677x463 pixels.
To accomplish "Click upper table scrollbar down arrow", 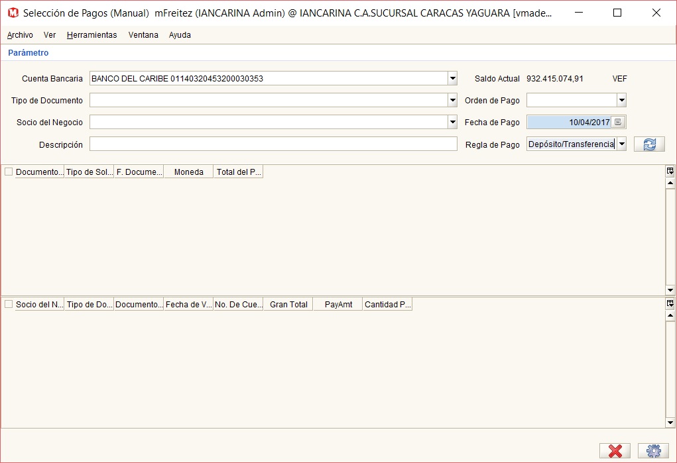I will pyautogui.click(x=670, y=290).
